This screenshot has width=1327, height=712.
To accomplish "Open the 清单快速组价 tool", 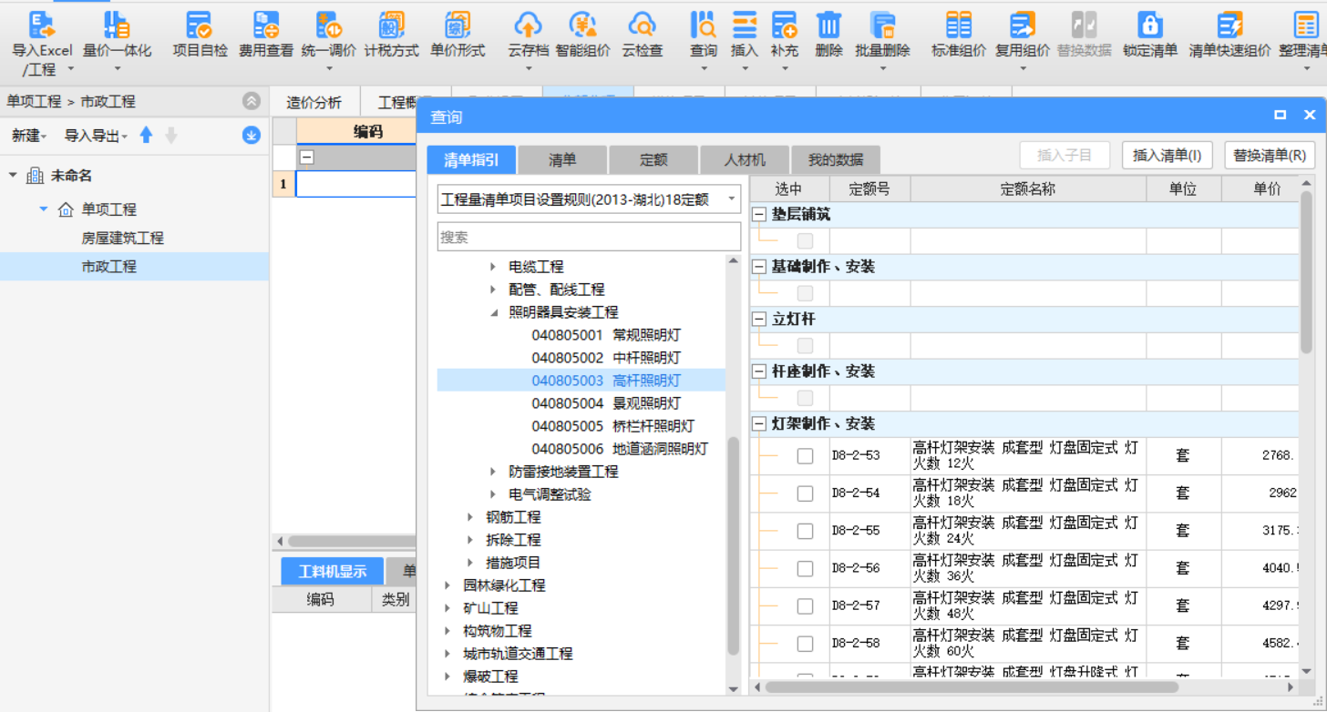I will pos(1230,25).
